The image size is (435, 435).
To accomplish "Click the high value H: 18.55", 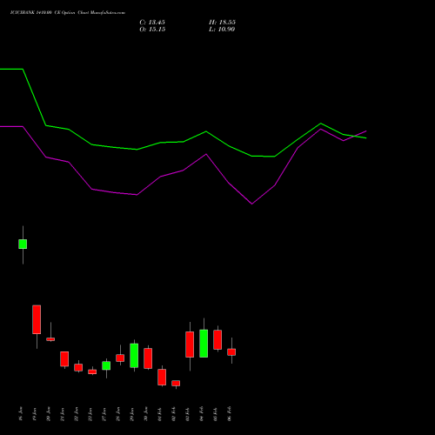I will point(222,23).
